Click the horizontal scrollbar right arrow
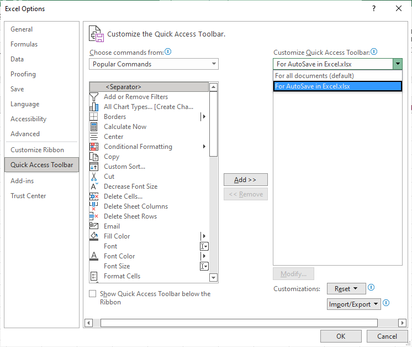 click(x=402, y=323)
